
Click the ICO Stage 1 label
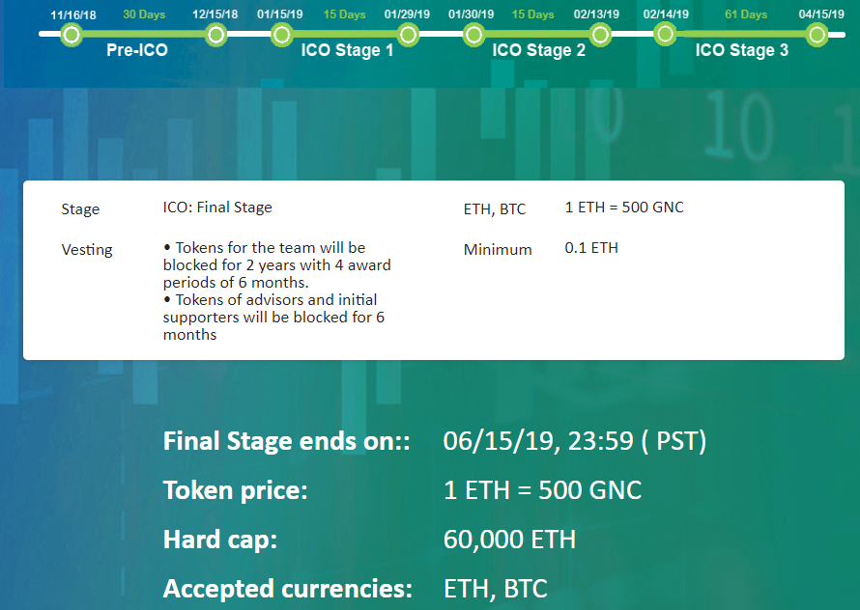click(x=347, y=50)
